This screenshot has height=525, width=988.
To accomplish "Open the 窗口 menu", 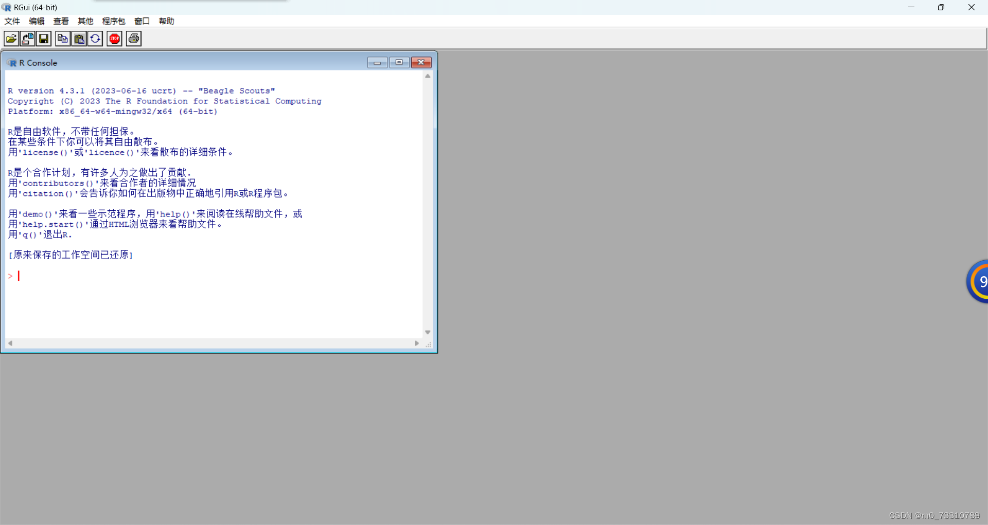I will 142,21.
